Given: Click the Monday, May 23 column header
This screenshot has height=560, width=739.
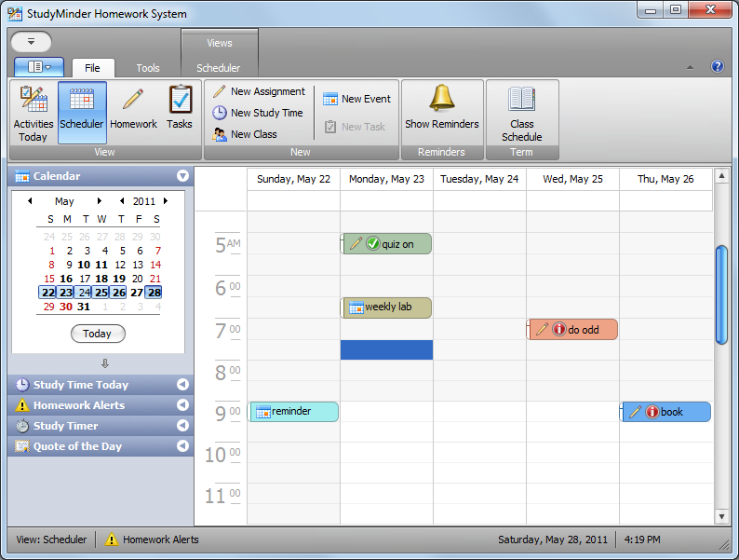Looking at the screenshot, I should point(386,179).
